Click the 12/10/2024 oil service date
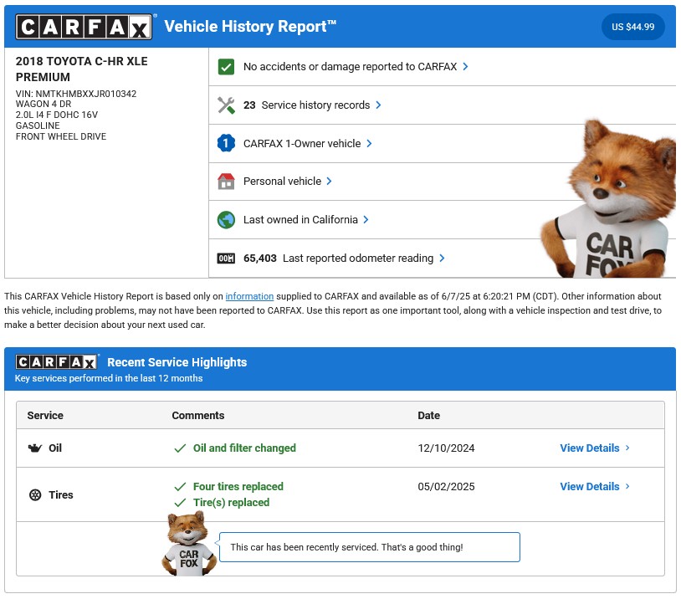Viewport: 681px width, 599px height. point(446,448)
